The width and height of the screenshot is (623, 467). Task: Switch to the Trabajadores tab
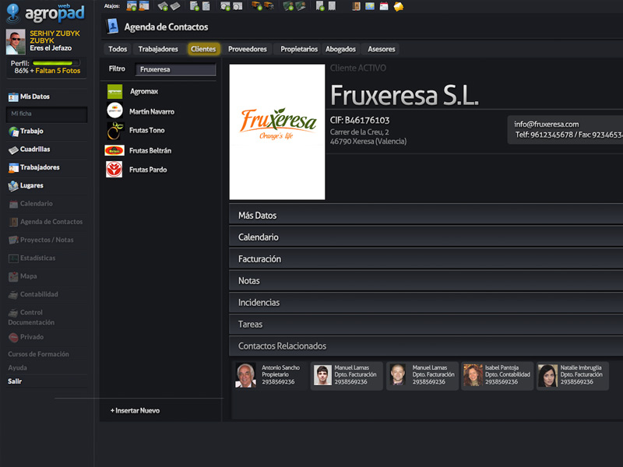tap(158, 49)
